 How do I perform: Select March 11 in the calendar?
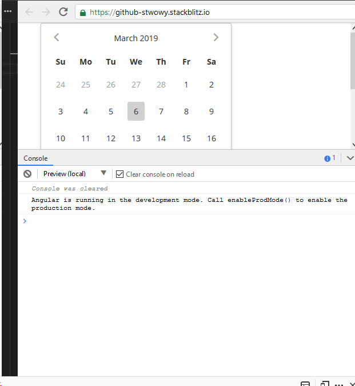86,138
